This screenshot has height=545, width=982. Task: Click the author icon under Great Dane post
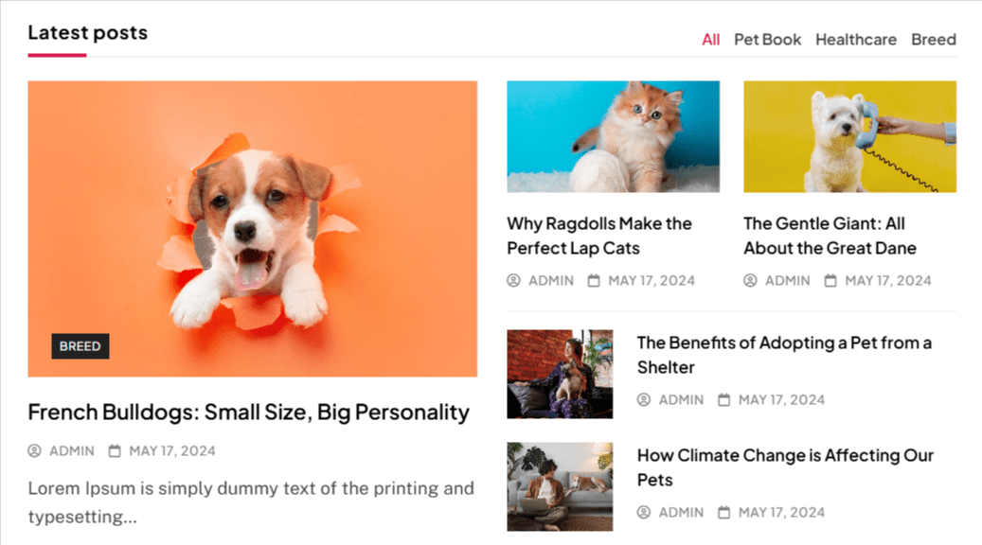pyautogui.click(x=751, y=280)
